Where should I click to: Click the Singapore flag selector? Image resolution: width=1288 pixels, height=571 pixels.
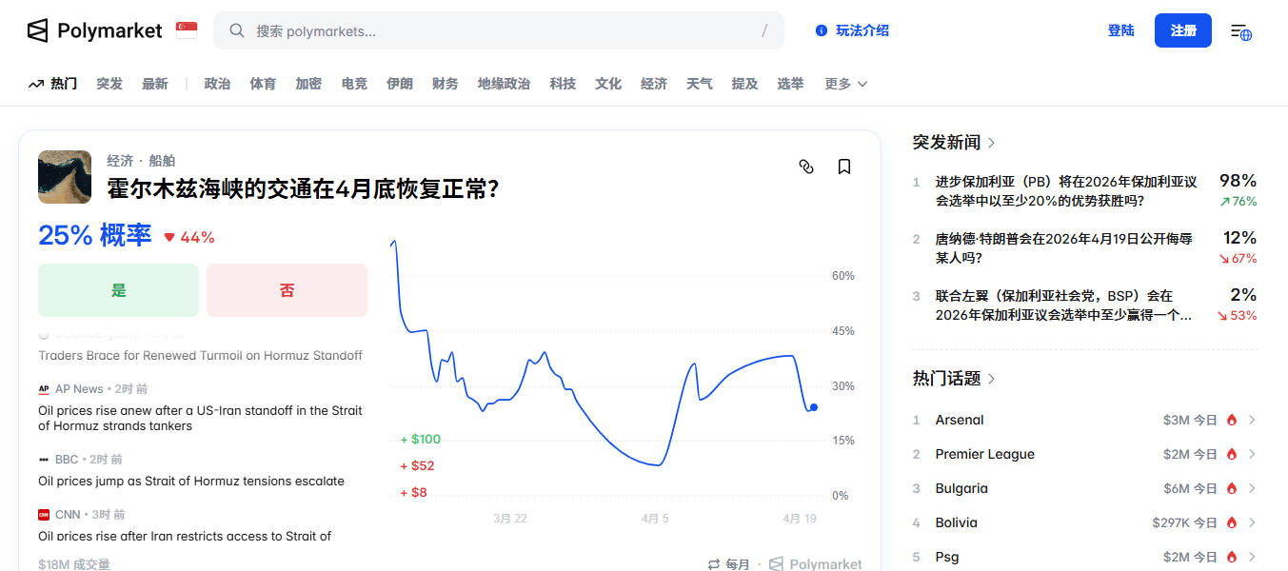[186, 30]
